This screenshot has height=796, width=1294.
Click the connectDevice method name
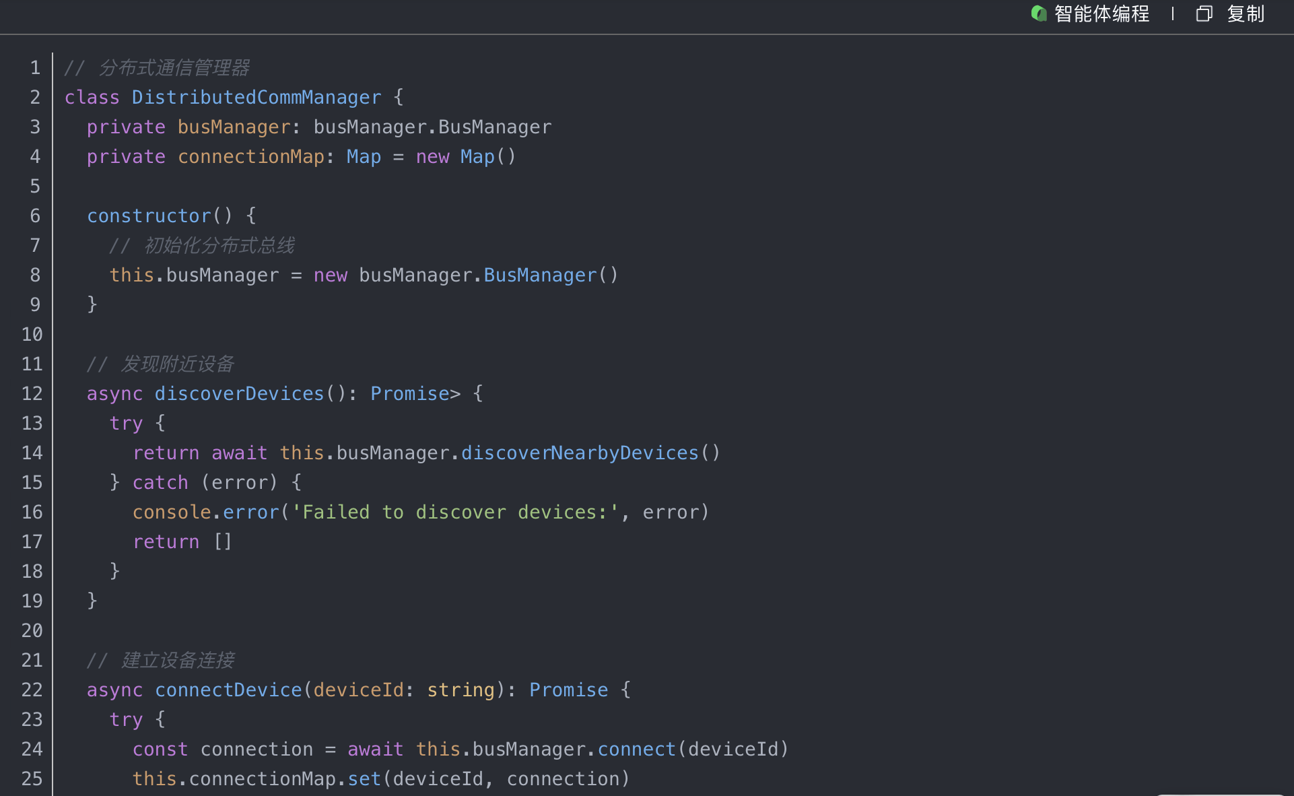[228, 690]
